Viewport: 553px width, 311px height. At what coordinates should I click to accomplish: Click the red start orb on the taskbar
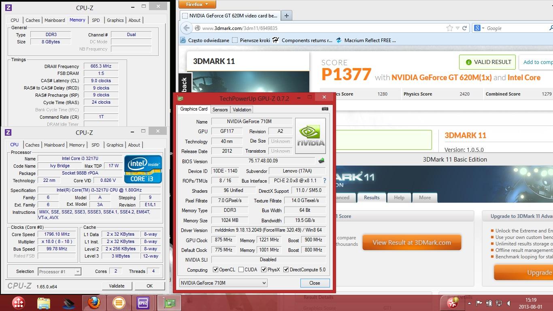tap(19, 303)
